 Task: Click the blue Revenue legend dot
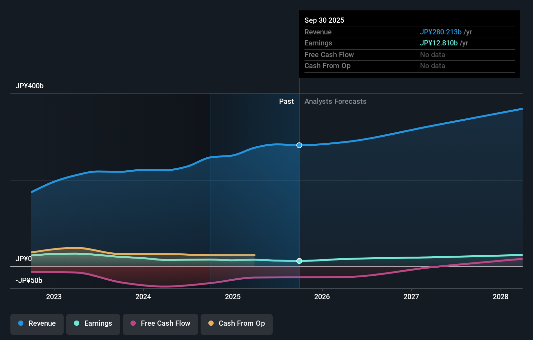point(21,323)
